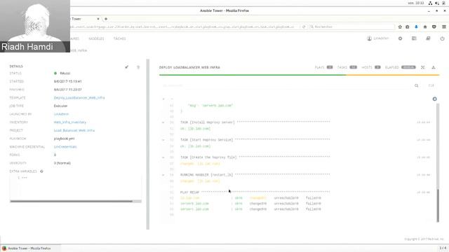The height and width of the screenshot is (252, 449).
Task: Open the MODÈLES navigation tab
Action: pyautogui.click(x=97, y=38)
